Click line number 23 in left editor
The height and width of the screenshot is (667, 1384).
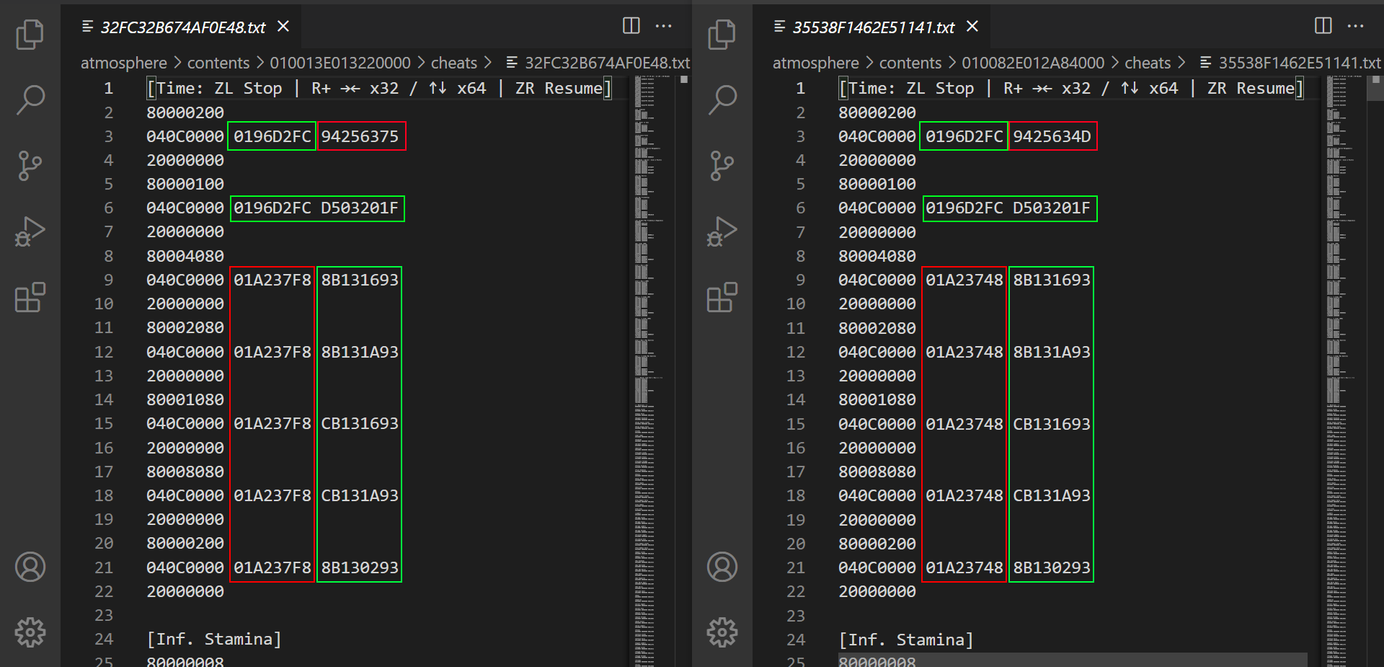point(104,615)
